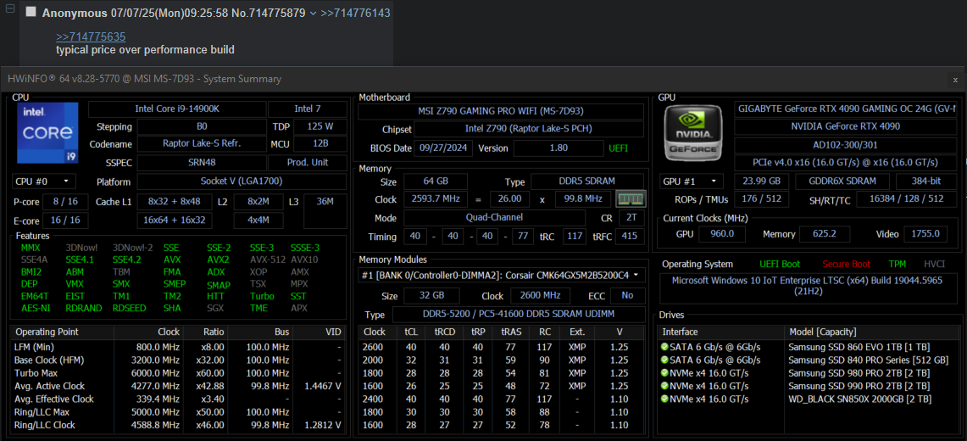Image resolution: width=967 pixels, height=441 pixels.
Task: Click the 125 W TDP value
Action: pyautogui.click(x=320, y=126)
